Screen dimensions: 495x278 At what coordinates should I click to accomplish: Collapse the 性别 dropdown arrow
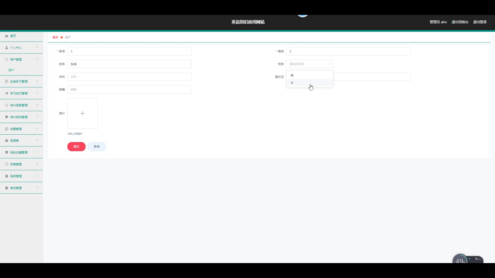(329, 64)
